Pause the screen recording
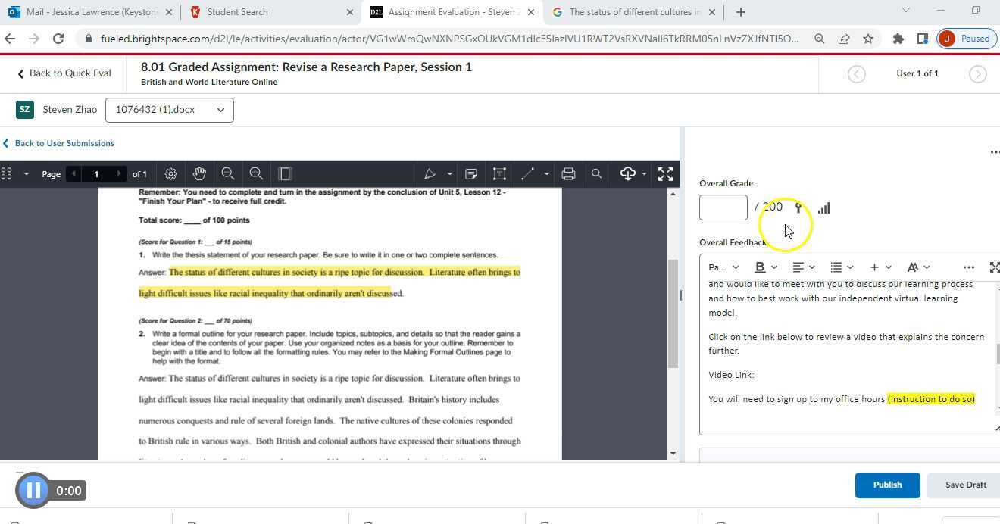Image resolution: width=1000 pixels, height=524 pixels. (x=33, y=491)
